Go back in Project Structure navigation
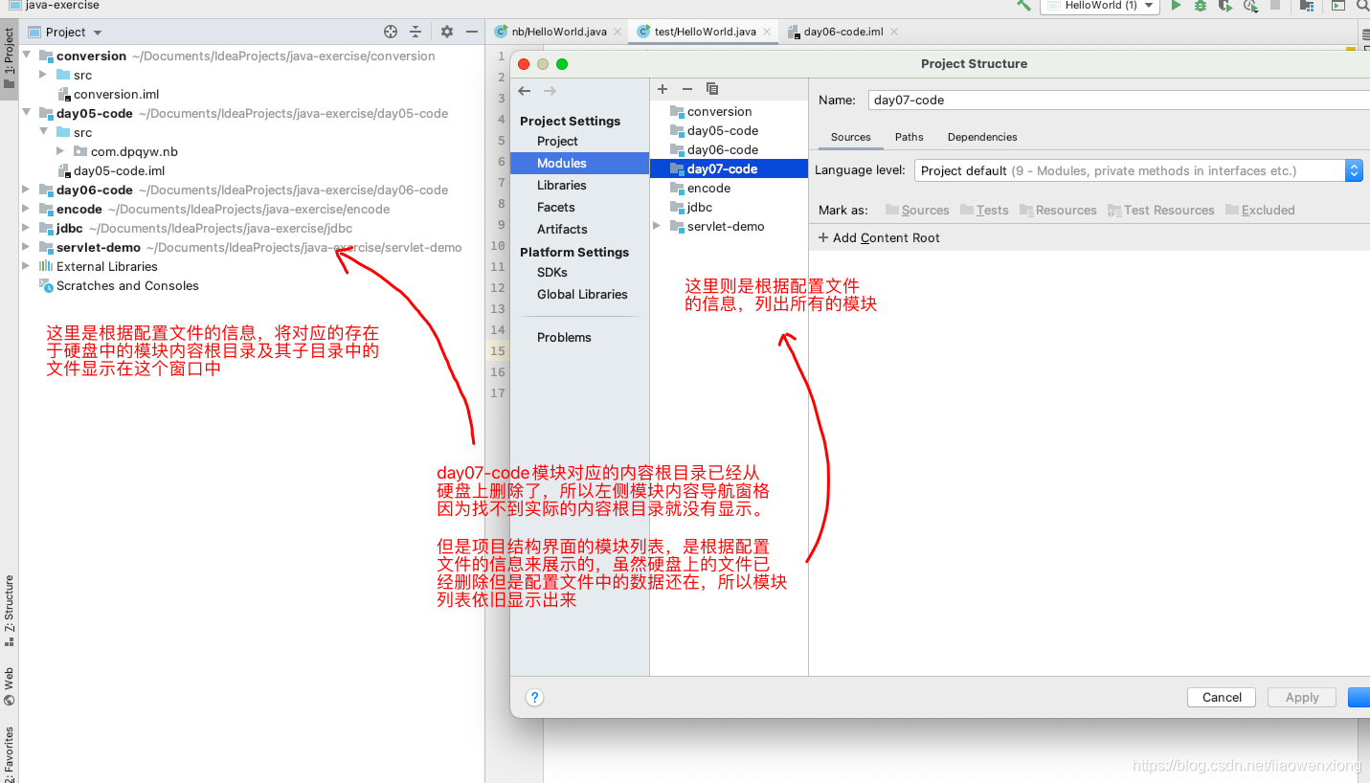The height and width of the screenshot is (783, 1370). click(525, 91)
